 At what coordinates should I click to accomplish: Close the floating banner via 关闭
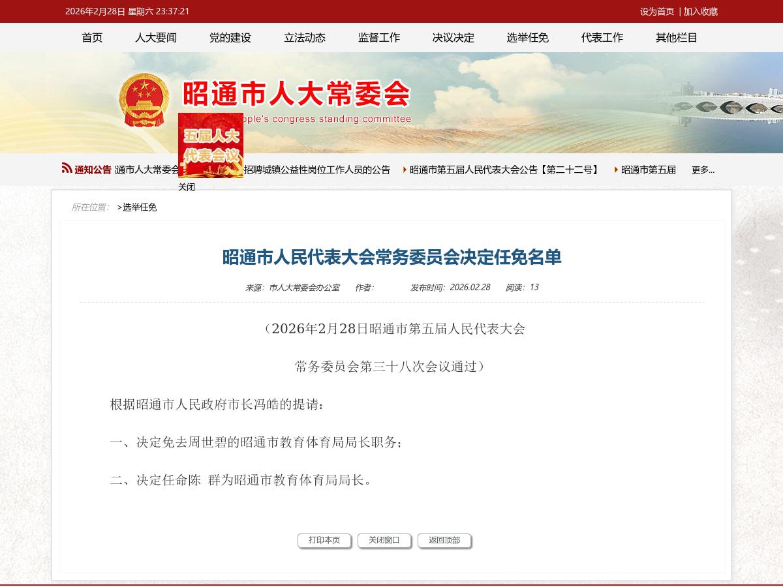(187, 187)
